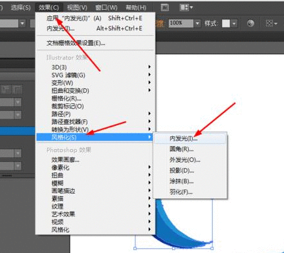Open the 选择(S) menu
The width and height of the screenshot is (284, 253).
click(21, 8)
